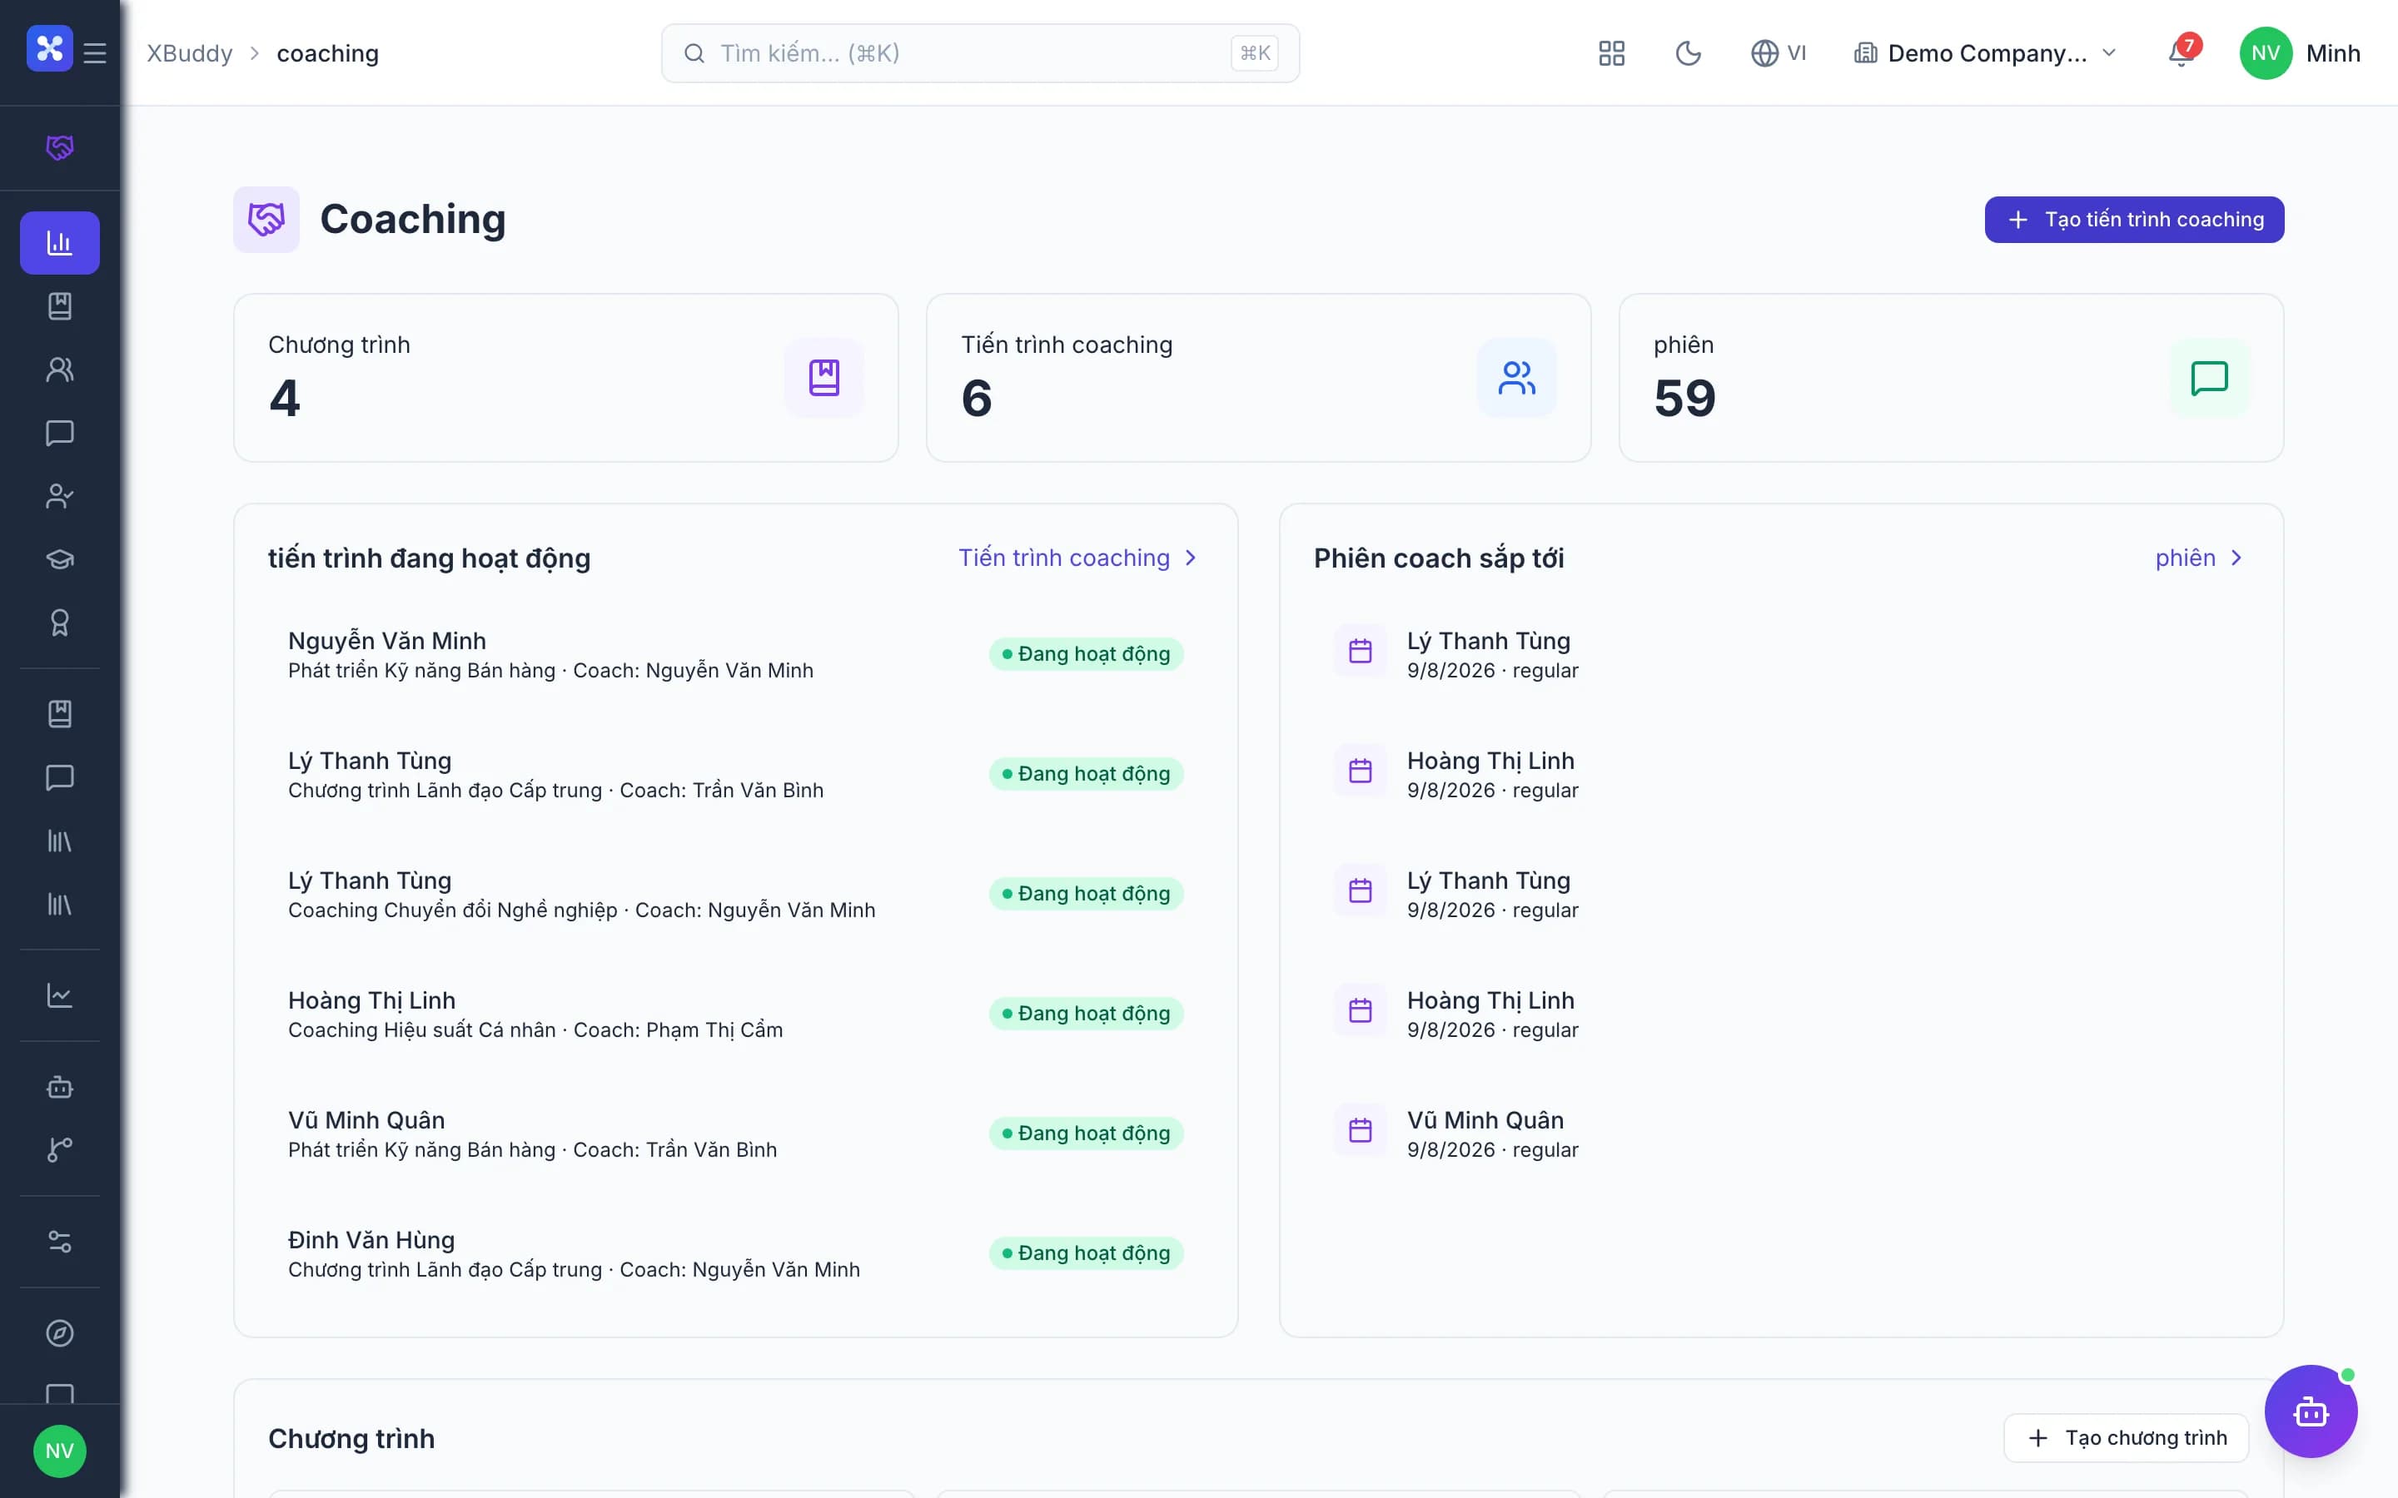
Task: Open Nguyễn Văn Minh active coaching row
Action: click(x=735, y=655)
